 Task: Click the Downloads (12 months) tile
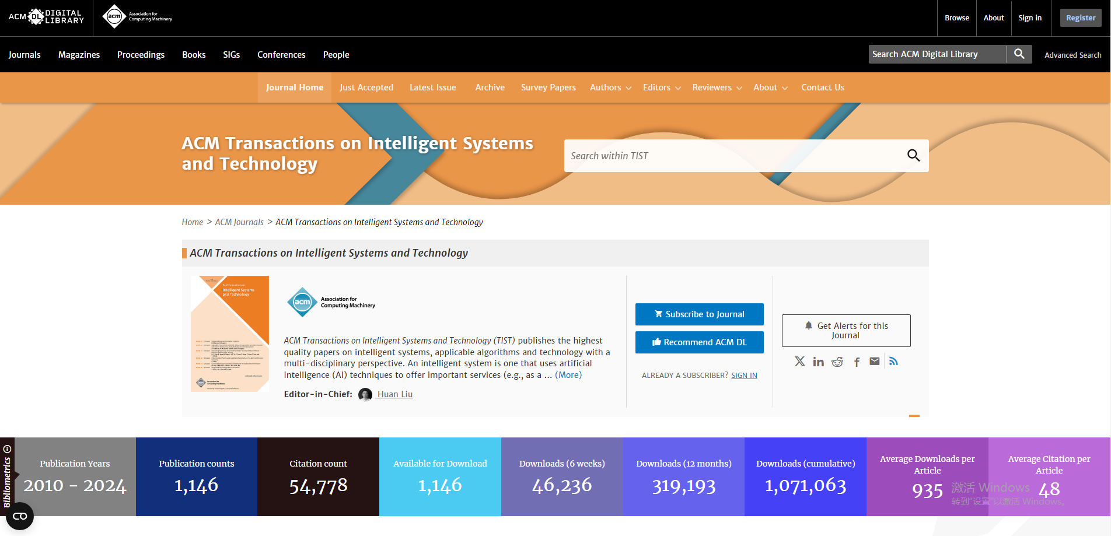(684, 477)
